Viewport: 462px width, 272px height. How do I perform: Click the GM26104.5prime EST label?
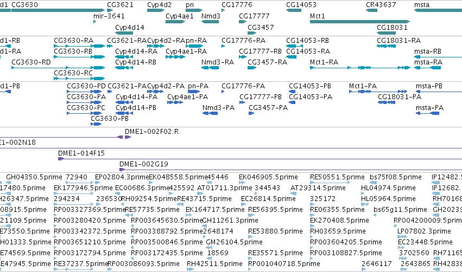click(234, 242)
